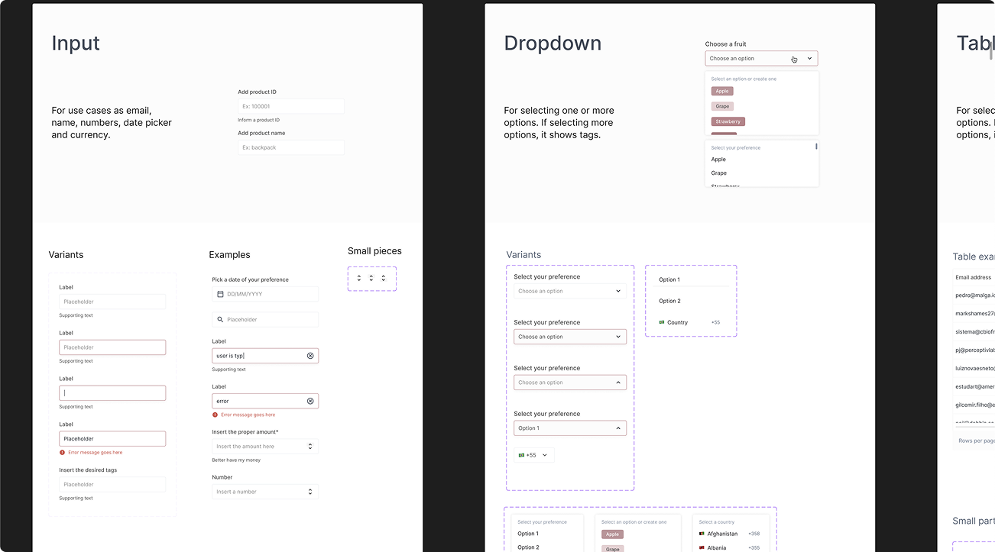Image resolution: width=995 pixels, height=552 pixels.
Task: Click the stepper arrows in "Insert a number" field
Action: click(310, 492)
